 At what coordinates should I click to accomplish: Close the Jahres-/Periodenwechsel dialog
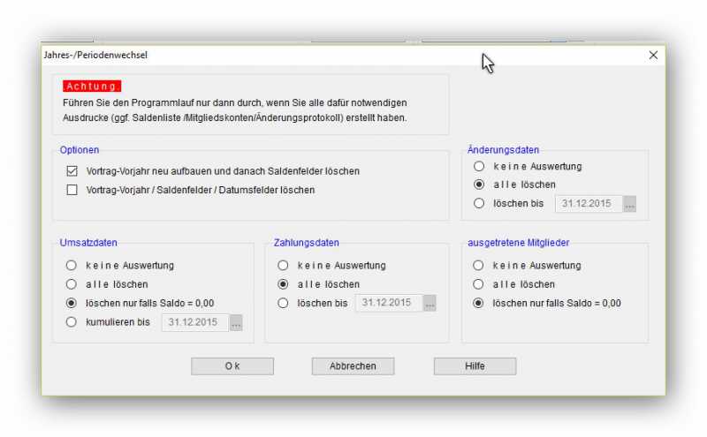point(653,55)
